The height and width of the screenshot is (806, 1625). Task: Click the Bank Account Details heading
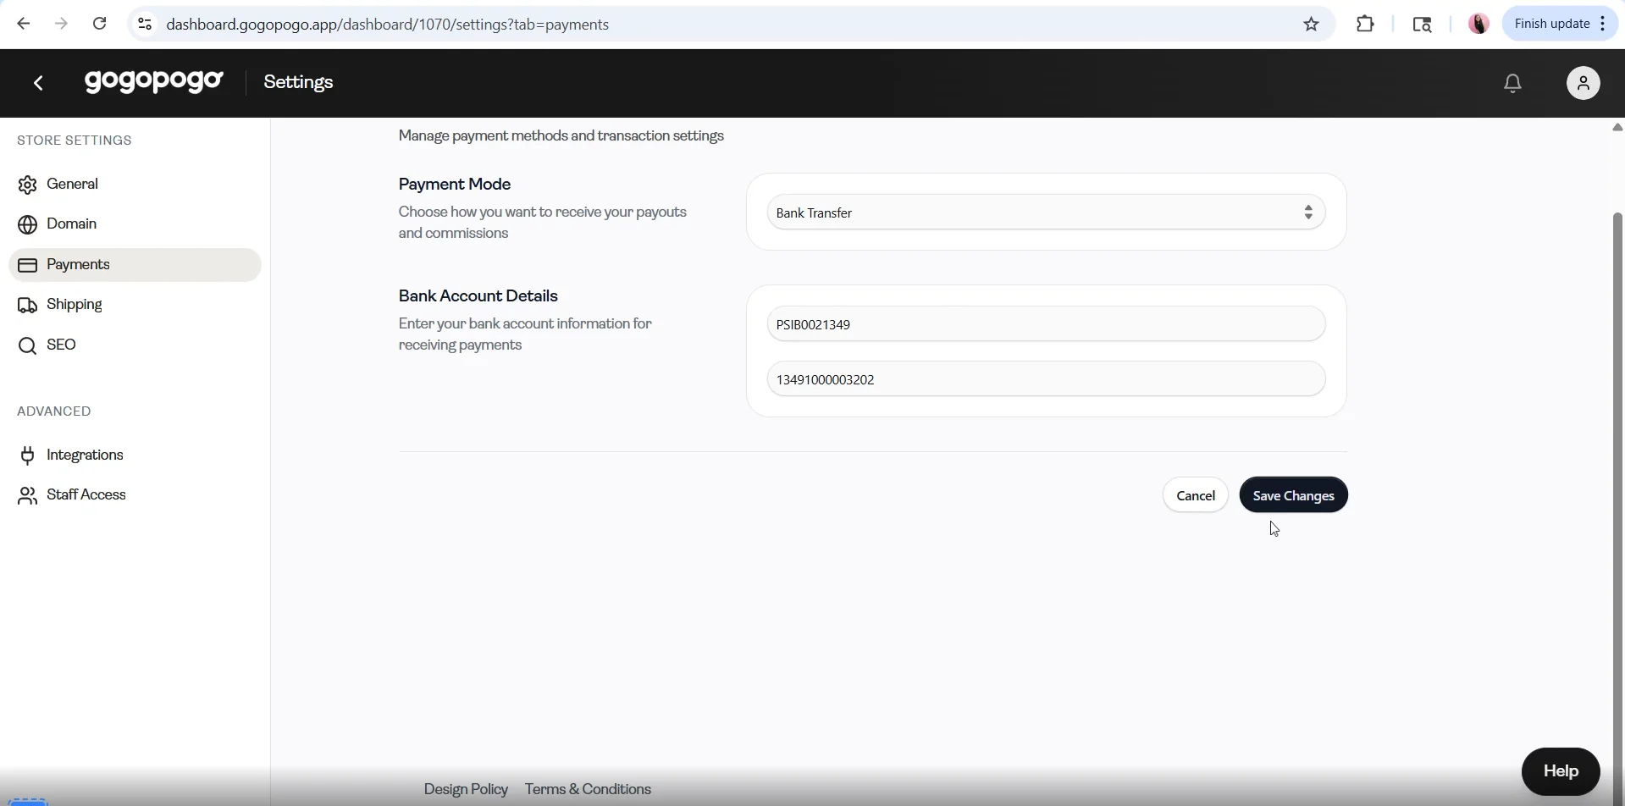[478, 296]
